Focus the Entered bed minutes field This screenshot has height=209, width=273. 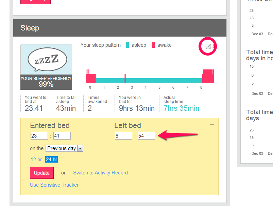tap(62, 135)
